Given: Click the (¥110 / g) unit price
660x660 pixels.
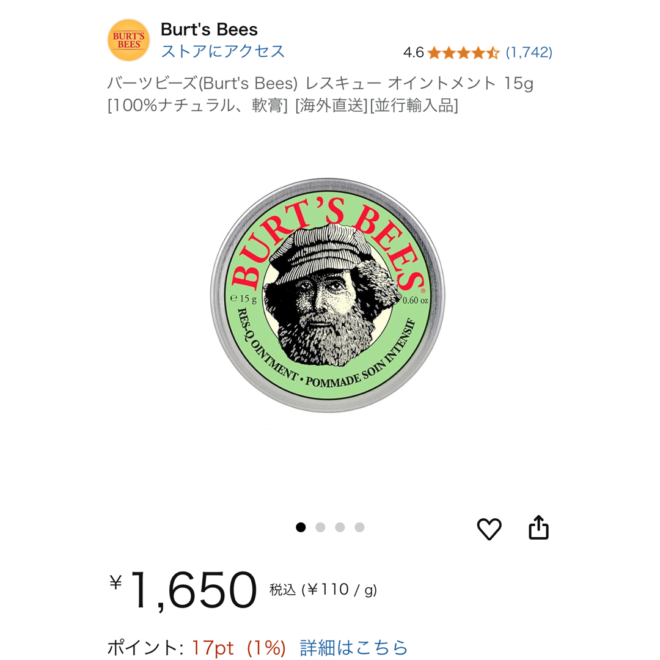Looking at the screenshot, I should click(x=339, y=590).
